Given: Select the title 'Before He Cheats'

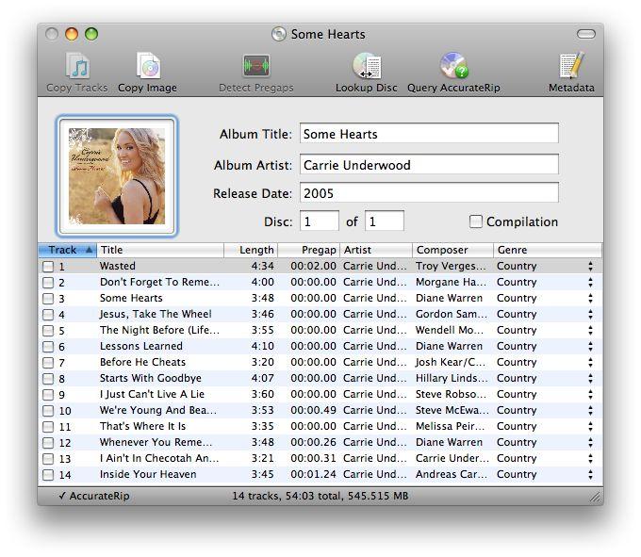Looking at the screenshot, I should tap(142, 362).
